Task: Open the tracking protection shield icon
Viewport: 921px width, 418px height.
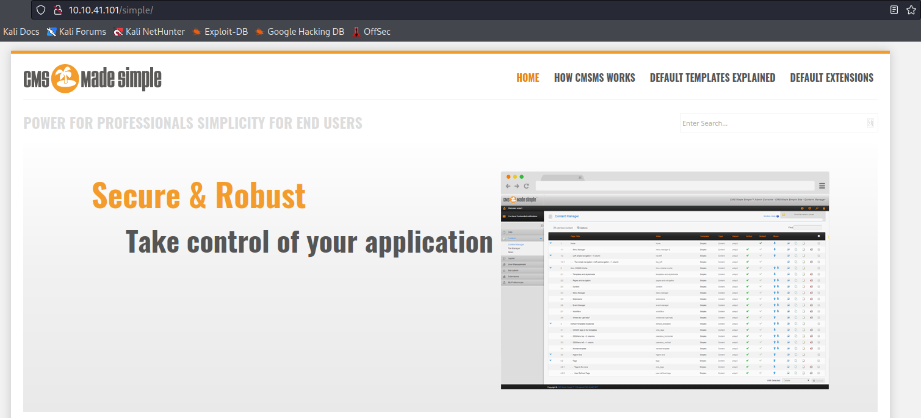Action: click(x=41, y=10)
